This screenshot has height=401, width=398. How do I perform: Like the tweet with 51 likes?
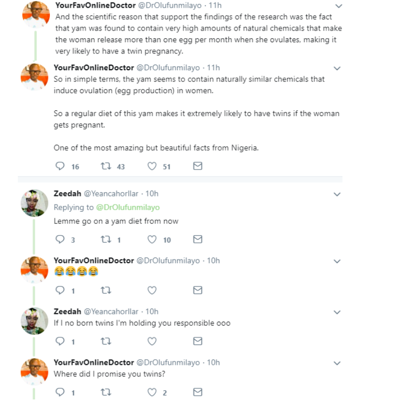pyautogui.click(x=152, y=166)
